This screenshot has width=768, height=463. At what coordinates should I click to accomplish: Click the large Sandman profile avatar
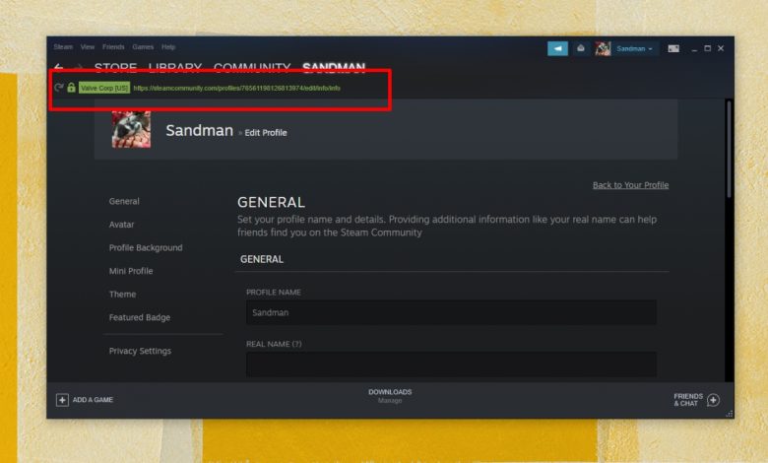(131, 129)
